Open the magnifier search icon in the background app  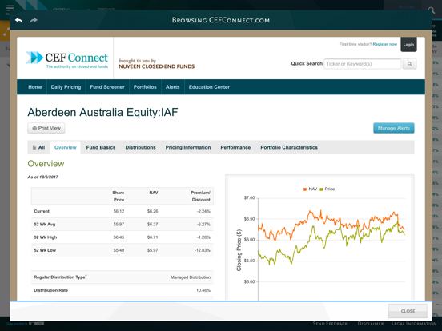(432, 10)
